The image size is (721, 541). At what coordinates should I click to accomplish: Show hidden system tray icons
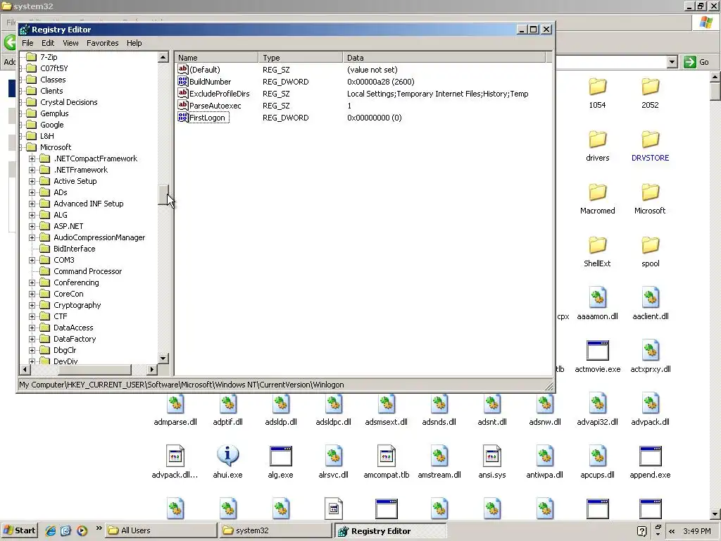(x=672, y=531)
